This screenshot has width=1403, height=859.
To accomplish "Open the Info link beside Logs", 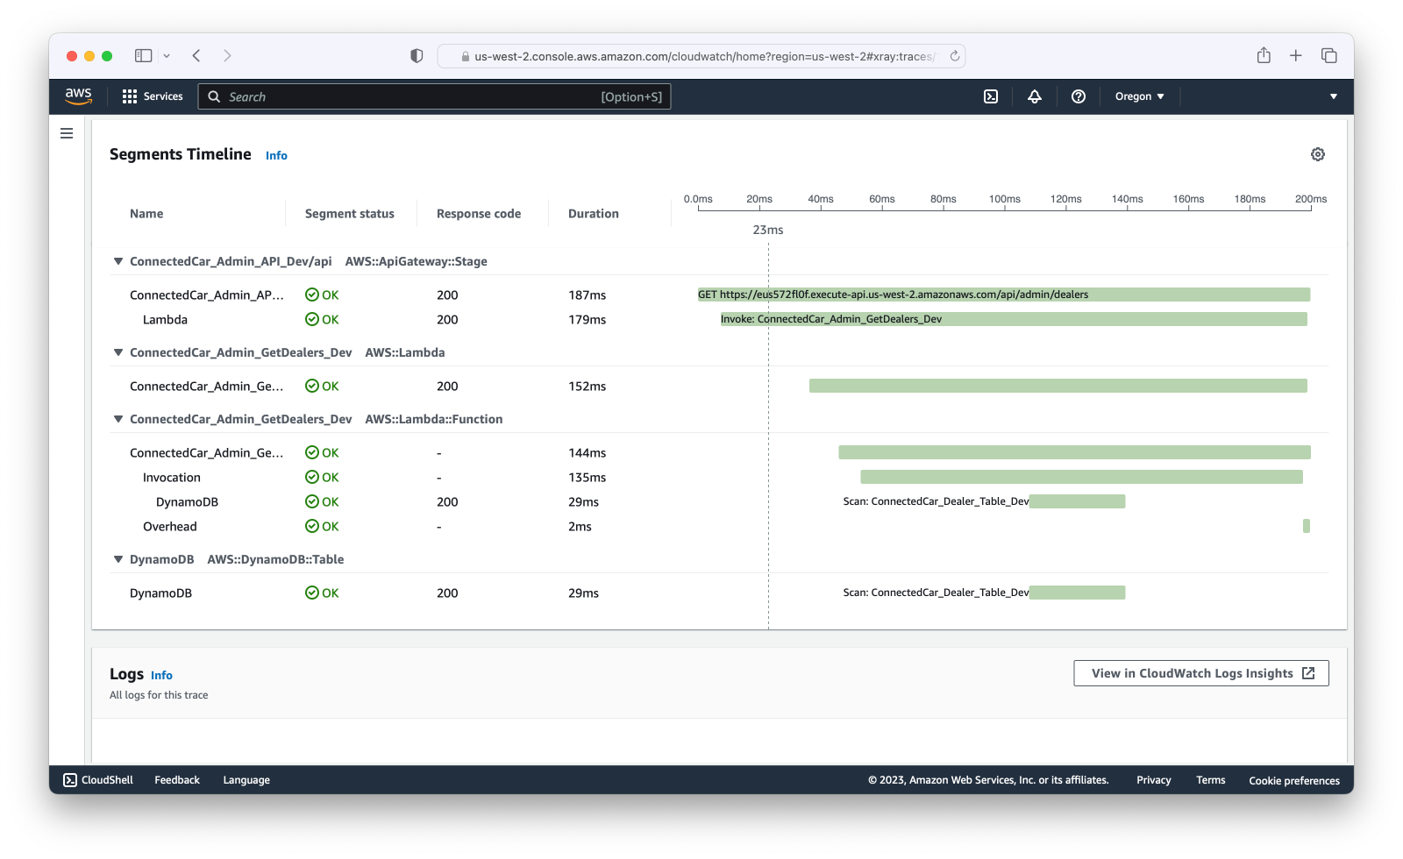I will tap(161, 675).
